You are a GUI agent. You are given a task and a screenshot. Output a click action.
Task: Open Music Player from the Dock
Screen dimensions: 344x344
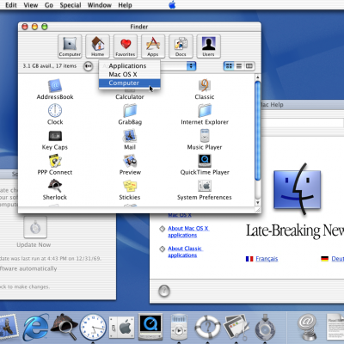[x=179, y=327]
